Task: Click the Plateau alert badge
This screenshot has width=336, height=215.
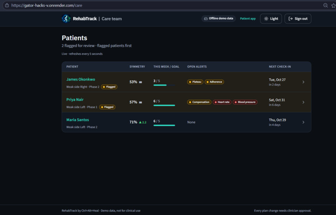Action: (x=195, y=82)
